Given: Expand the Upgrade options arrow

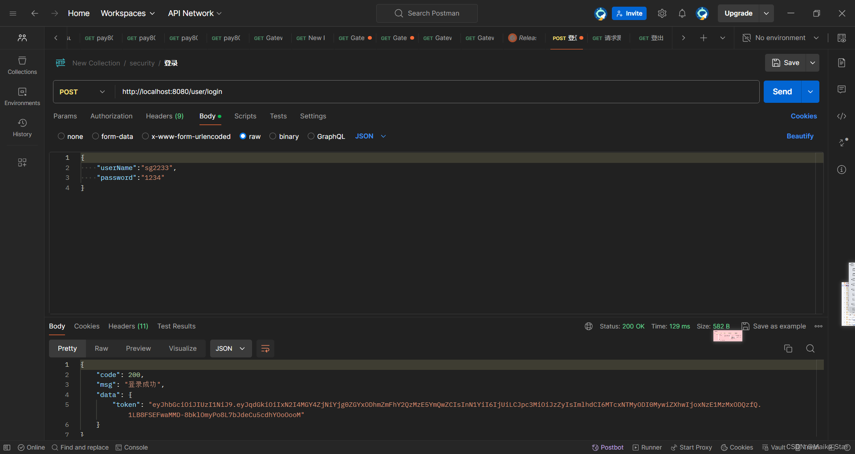Looking at the screenshot, I should (x=766, y=13).
